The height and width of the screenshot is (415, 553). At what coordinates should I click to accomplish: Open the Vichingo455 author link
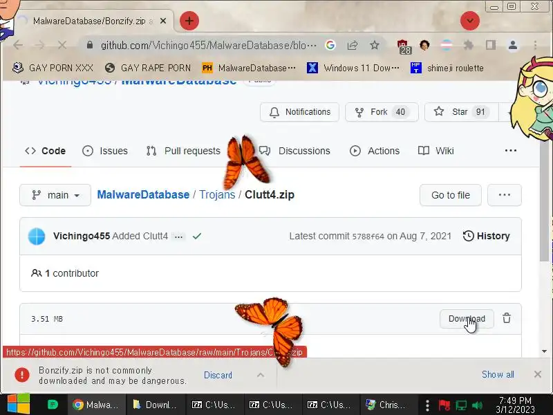coord(82,236)
